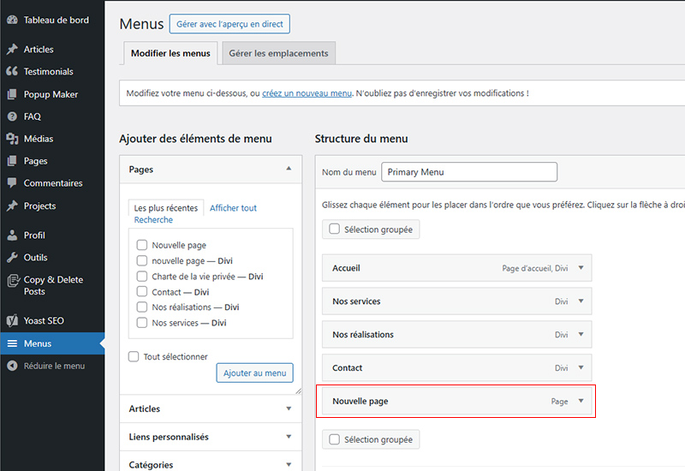Click the Médias icon in sidebar

pyautogui.click(x=12, y=139)
